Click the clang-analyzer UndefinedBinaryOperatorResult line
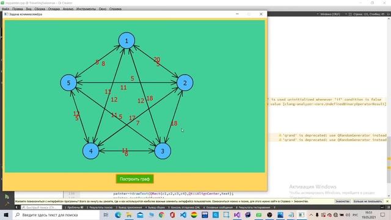 [327, 104]
